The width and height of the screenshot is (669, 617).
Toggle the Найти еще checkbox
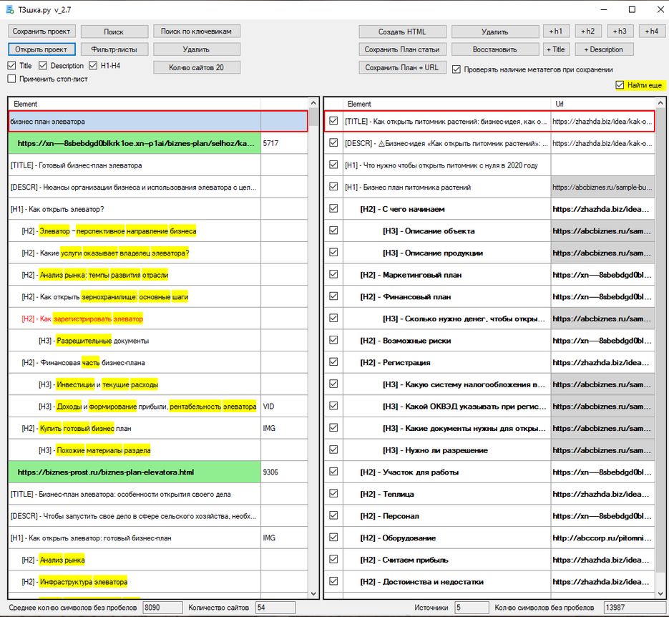[x=620, y=85]
